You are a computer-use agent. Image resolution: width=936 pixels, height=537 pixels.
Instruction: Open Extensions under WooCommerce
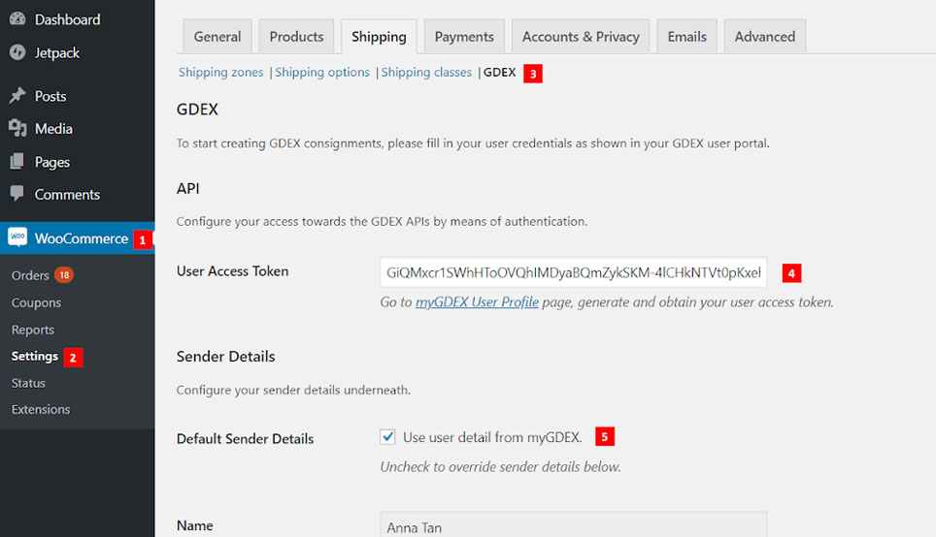[x=41, y=409]
